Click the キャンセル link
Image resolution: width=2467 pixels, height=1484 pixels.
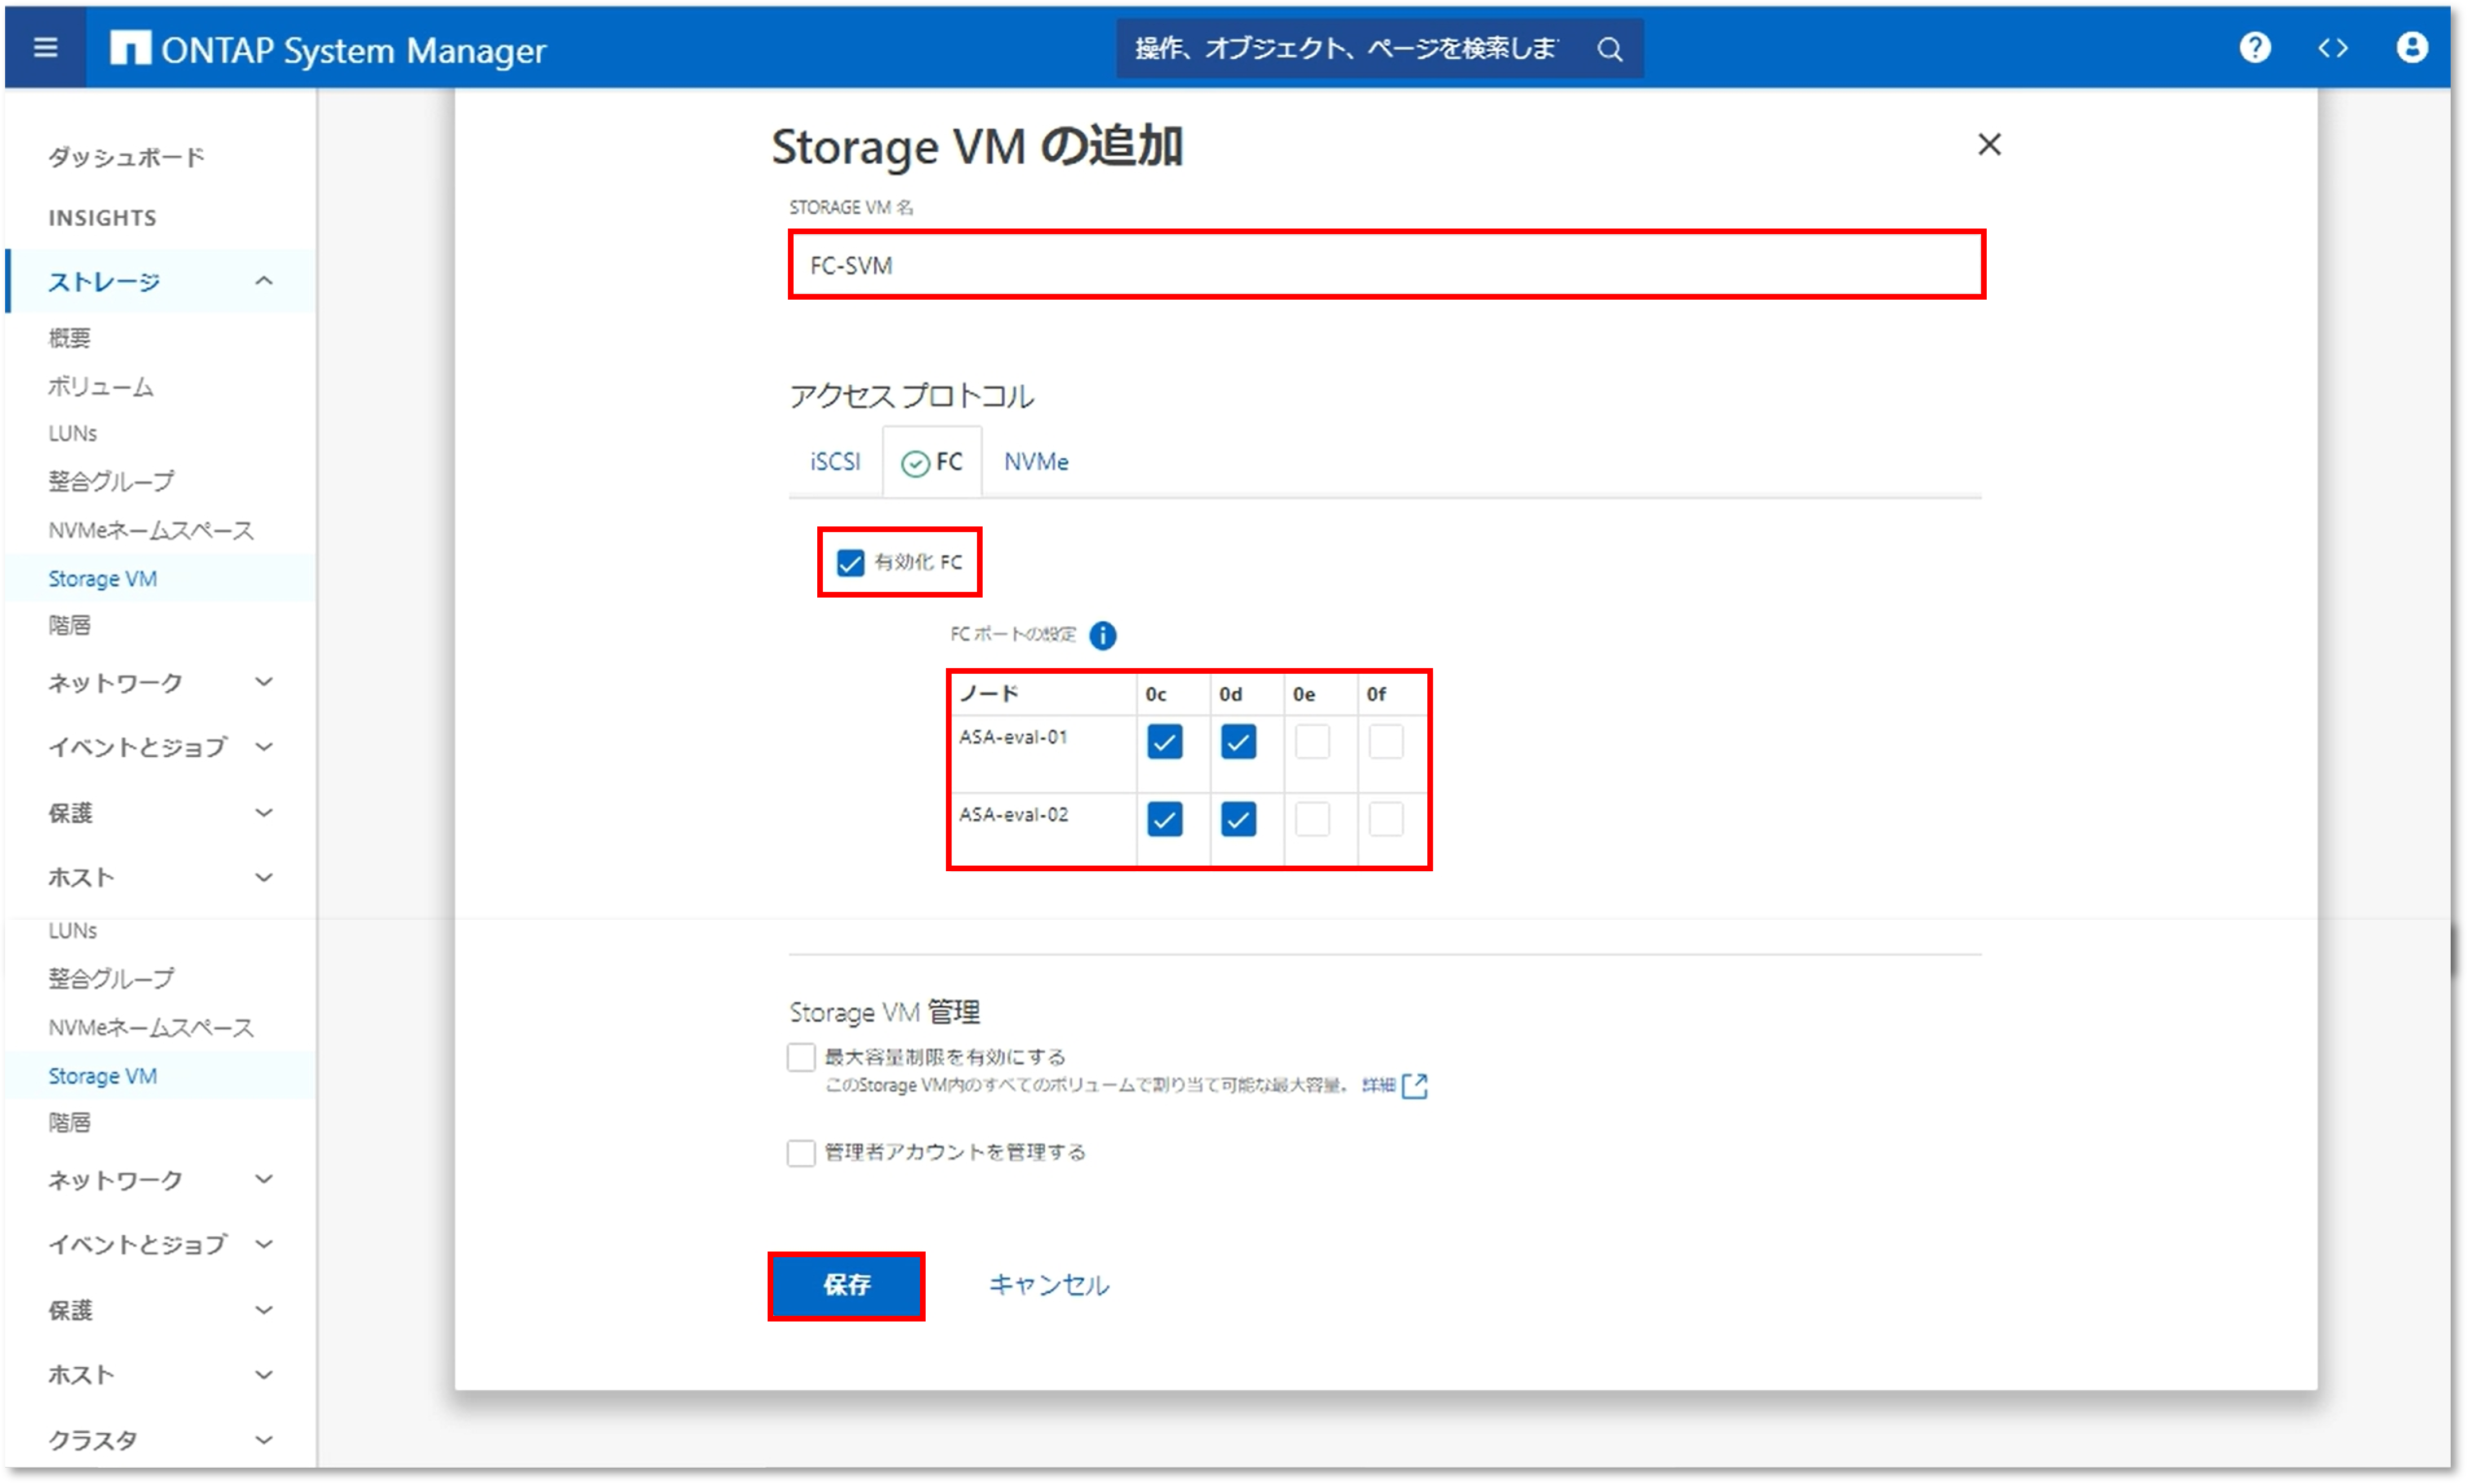[x=1048, y=1285]
